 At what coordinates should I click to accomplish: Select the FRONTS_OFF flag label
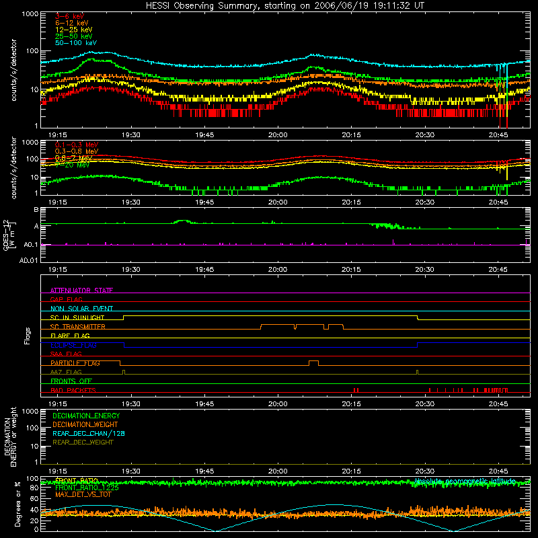[x=71, y=381]
